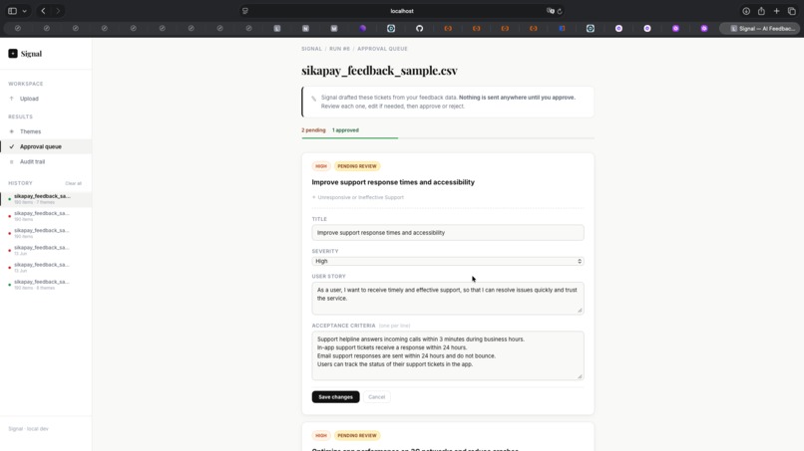Open Audit trail in the sidebar

pos(32,161)
